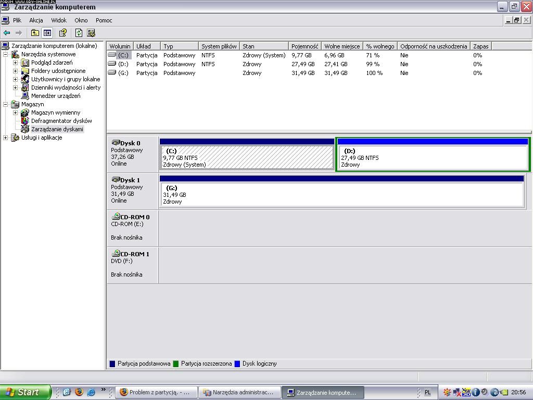
Task: Click the Refresh toolbar icon
Action: pyautogui.click(x=79, y=33)
